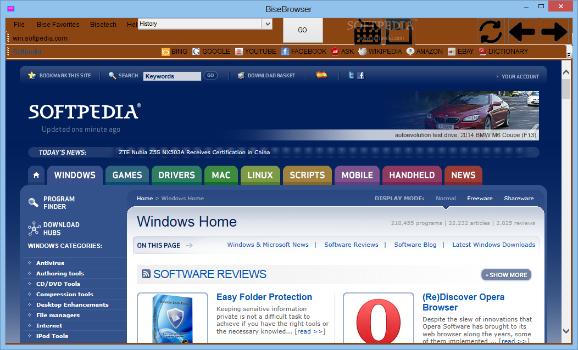Set display mode to Shareware
Screen dimensions: 578x350
click(519, 199)
